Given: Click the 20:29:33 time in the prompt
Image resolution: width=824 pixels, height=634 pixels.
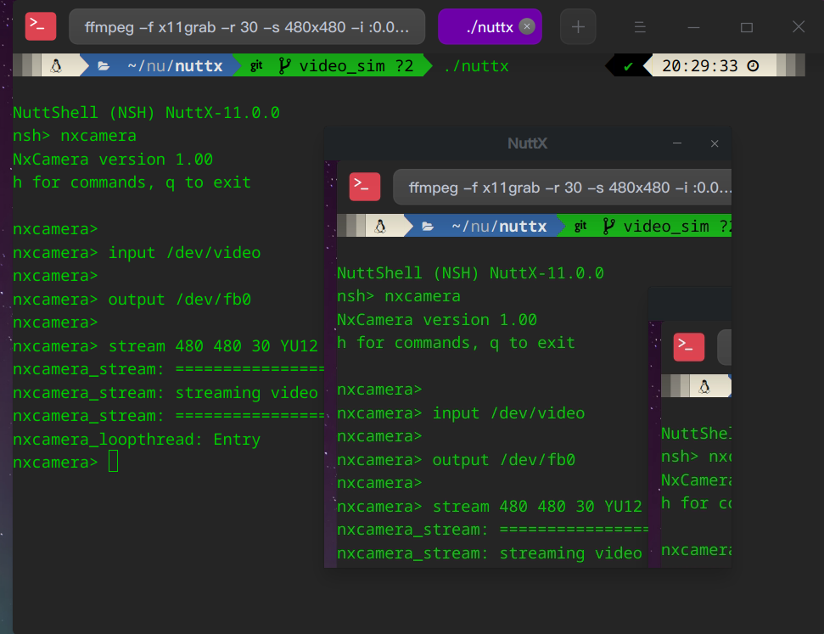Looking at the screenshot, I should 699,65.
